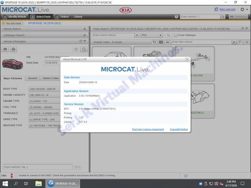Open filter criteria dropdown arrow
Screen dimensions: 251x188
(x=234, y=42)
